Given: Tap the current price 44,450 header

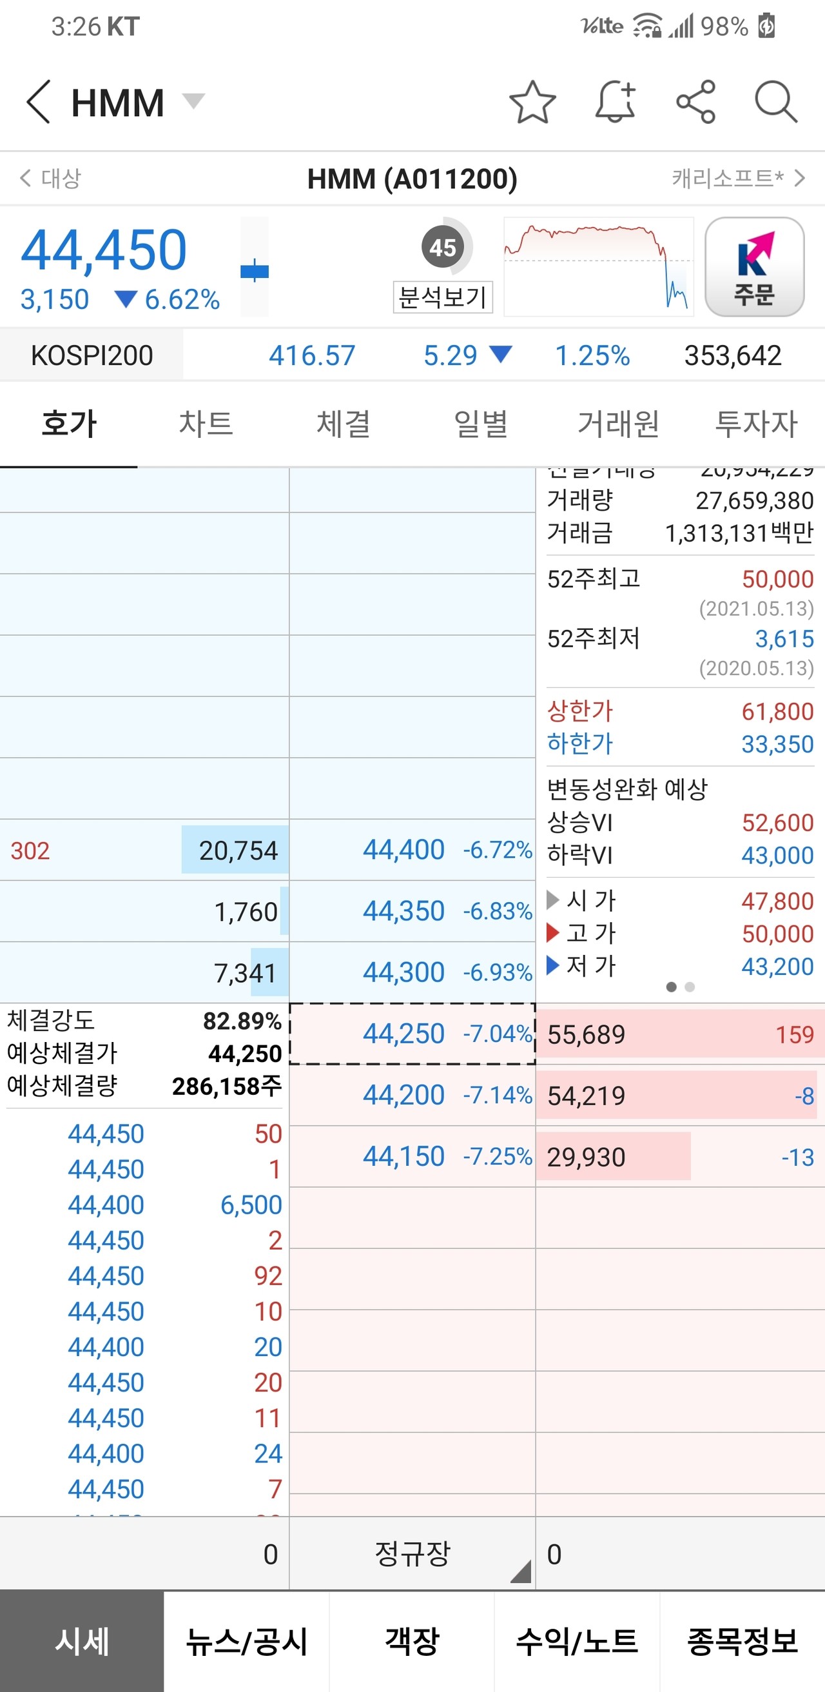Looking at the screenshot, I should pos(104,250).
